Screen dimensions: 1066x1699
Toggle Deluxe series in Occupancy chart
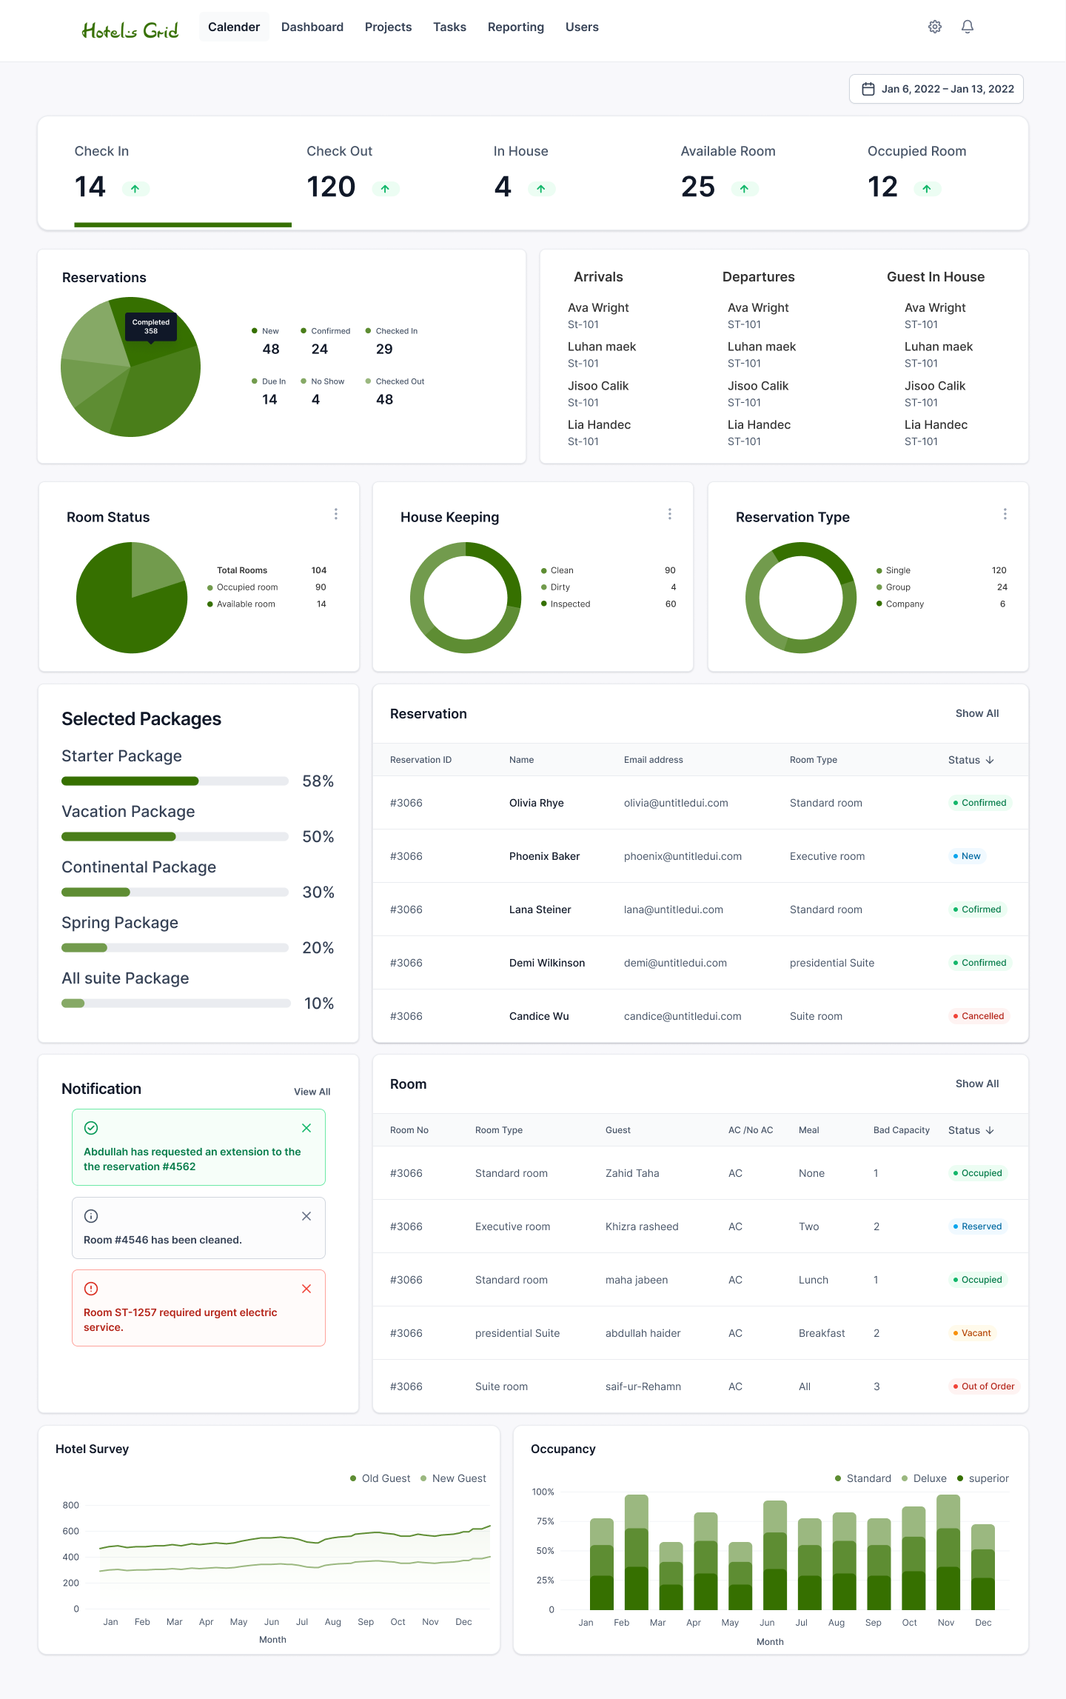pyautogui.click(x=924, y=1478)
